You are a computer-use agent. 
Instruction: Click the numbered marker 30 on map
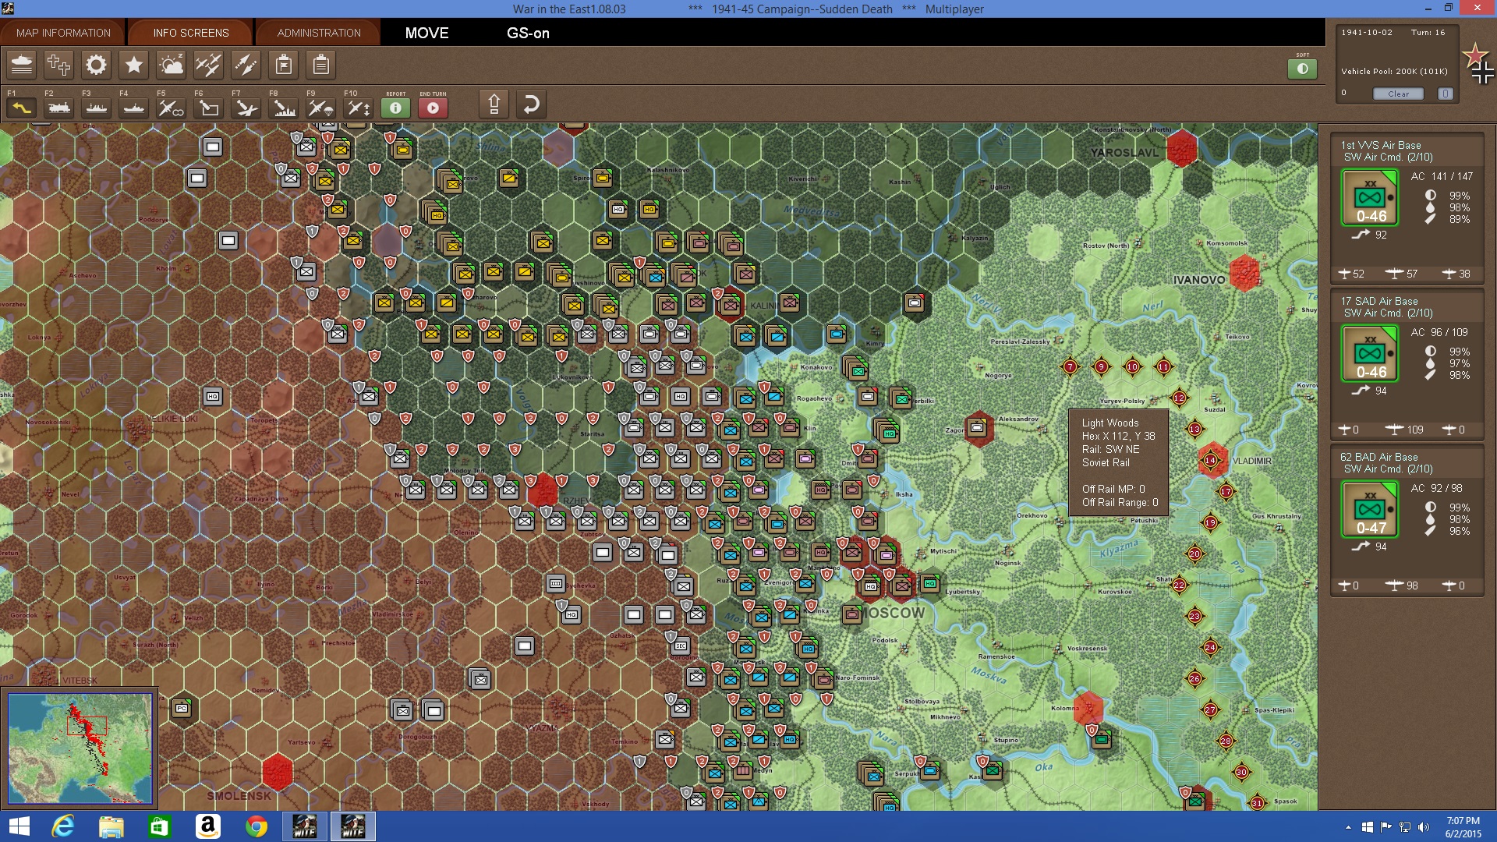pos(1241,772)
